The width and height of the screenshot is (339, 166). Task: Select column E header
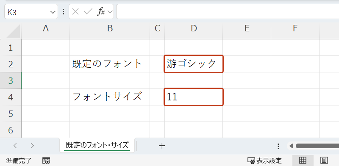pyautogui.click(x=247, y=28)
